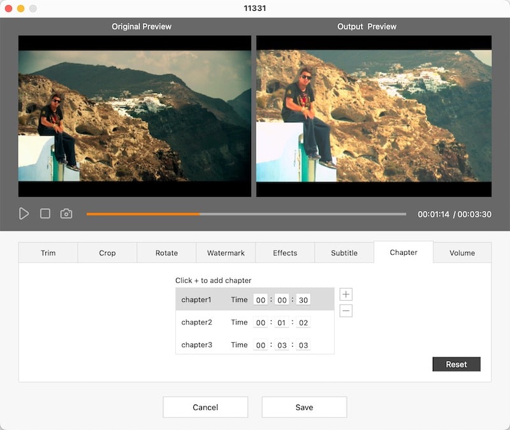Stop video playback
Screen dimensions: 510x430
coord(45,213)
